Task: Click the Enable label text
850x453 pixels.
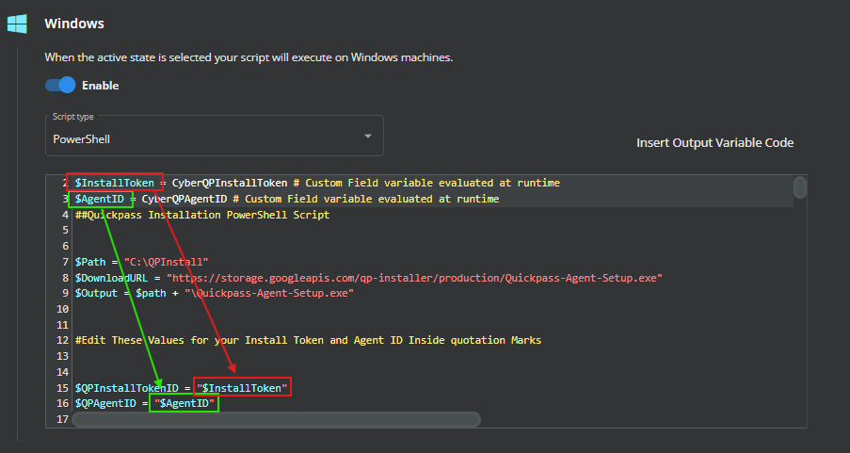Action: tap(101, 86)
